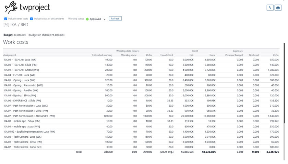This screenshot has width=288, height=164.
Task: Click the budget on children 75,400.00€ text
Action: (47, 35)
